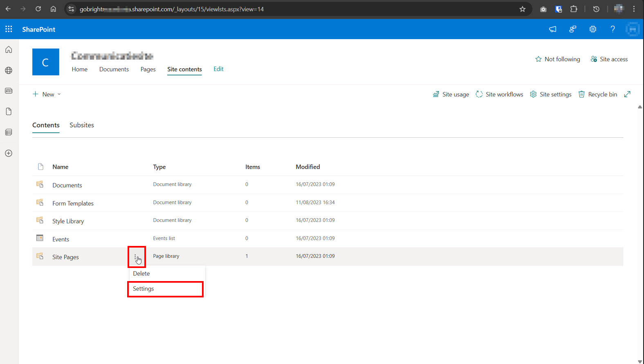Open the Site settings link
Image resolution: width=644 pixels, height=364 pixels.
click(550, 94)
